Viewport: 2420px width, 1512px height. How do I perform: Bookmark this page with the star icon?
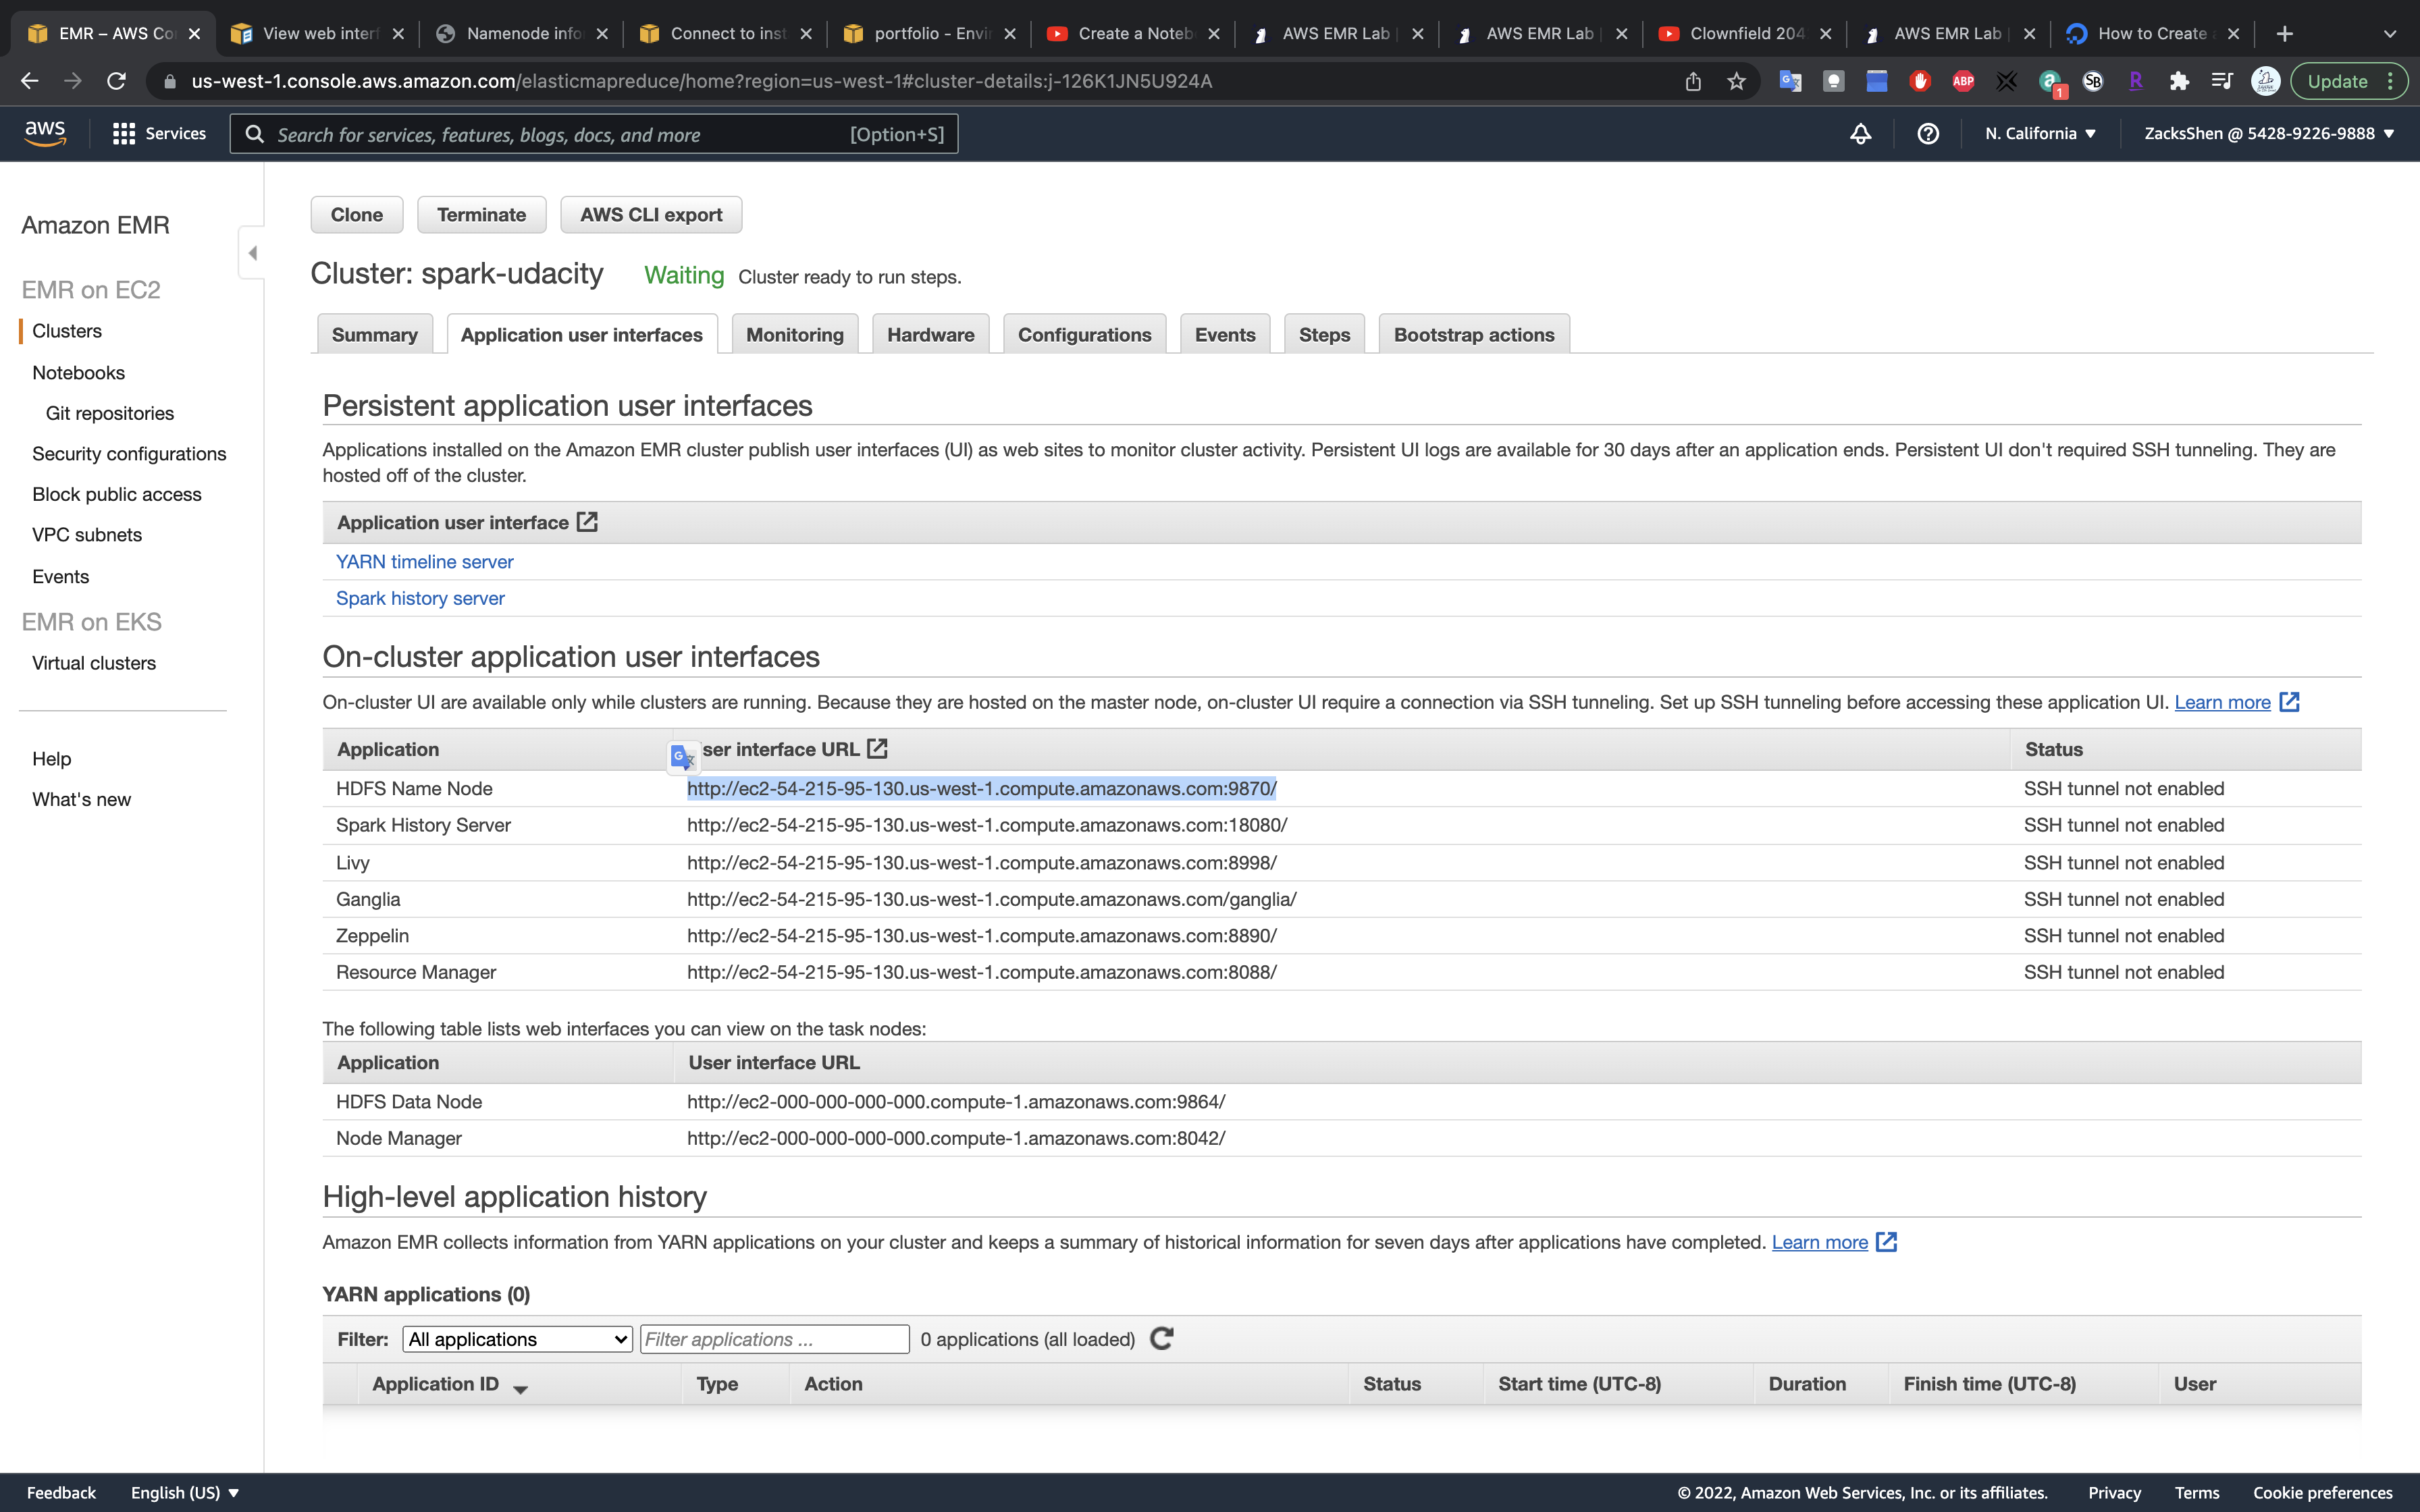click(x=1736, y=81)
